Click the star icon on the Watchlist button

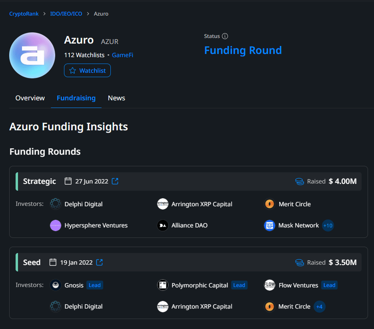pyautogui.click(x=72, y=71)
